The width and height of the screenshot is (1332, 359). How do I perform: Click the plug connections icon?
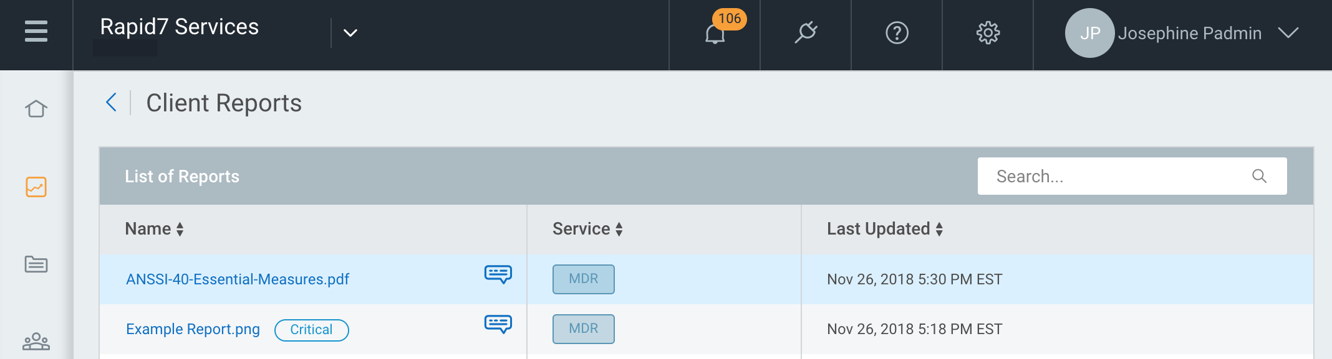point(806,33)
